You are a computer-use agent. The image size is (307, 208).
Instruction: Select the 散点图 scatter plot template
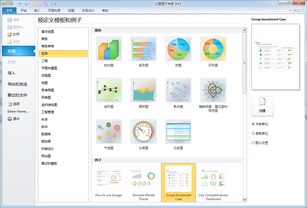click(179, 90)
